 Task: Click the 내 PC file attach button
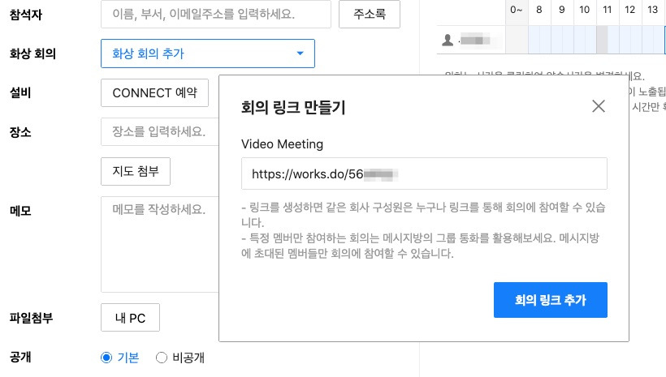point(130,317)
